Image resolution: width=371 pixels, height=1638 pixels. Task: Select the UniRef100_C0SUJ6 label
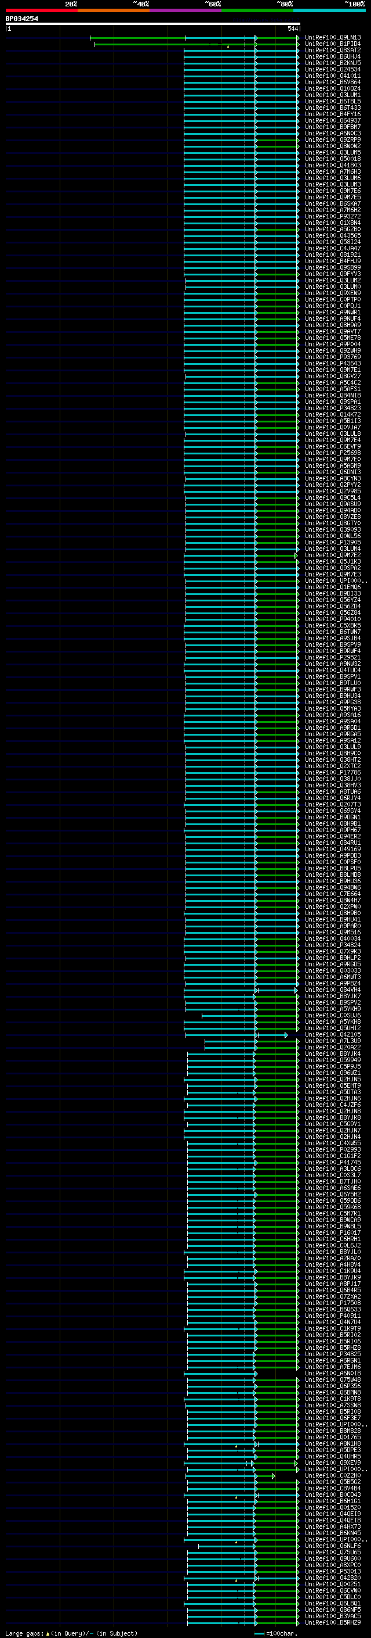coord(333,1015)
